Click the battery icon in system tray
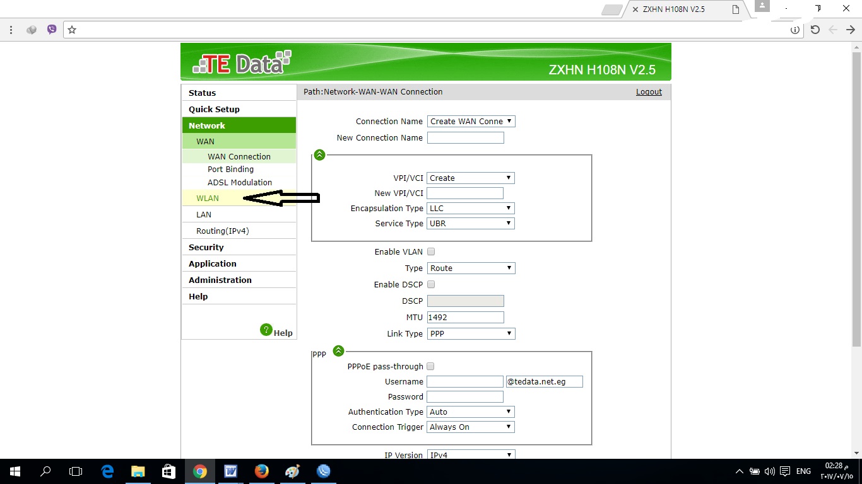862x484 pixels. click(755, 471)
